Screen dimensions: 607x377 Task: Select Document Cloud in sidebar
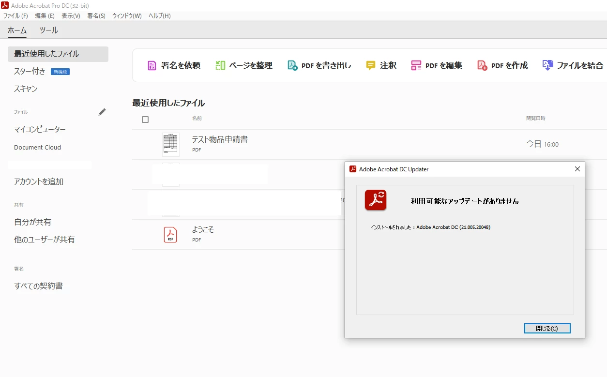point(37,147)
